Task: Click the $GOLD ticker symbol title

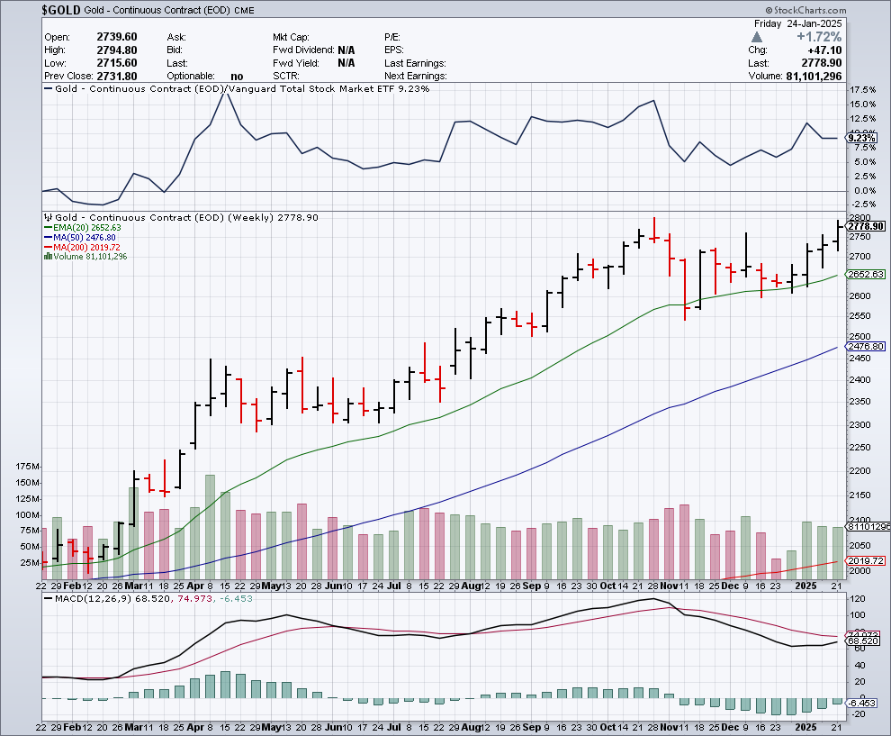Action: click(63, 11)
